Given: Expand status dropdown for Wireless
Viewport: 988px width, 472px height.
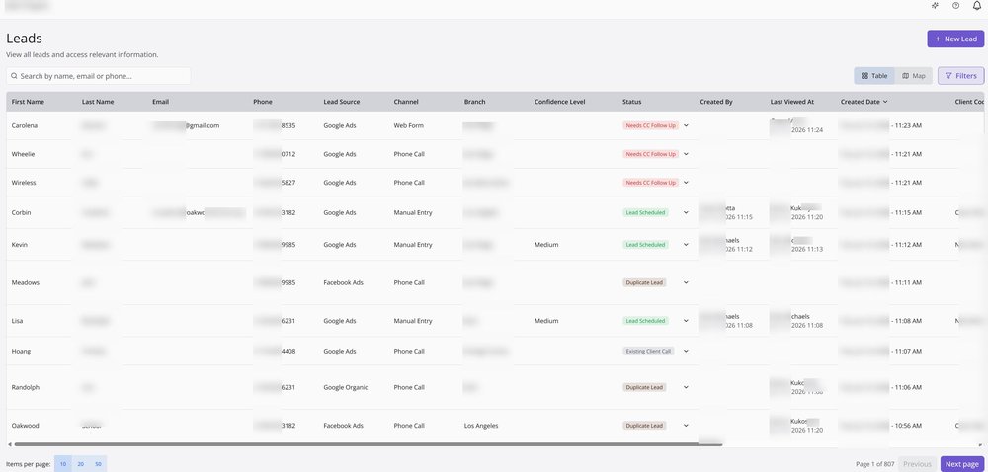Looking at the screenshot, I should coord(686,183).
